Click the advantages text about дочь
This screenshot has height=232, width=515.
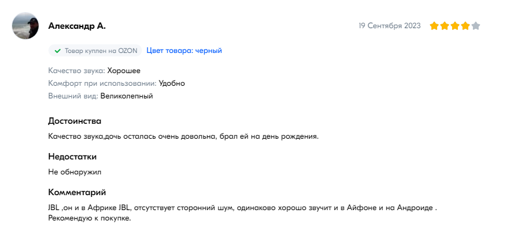[183, 136]
